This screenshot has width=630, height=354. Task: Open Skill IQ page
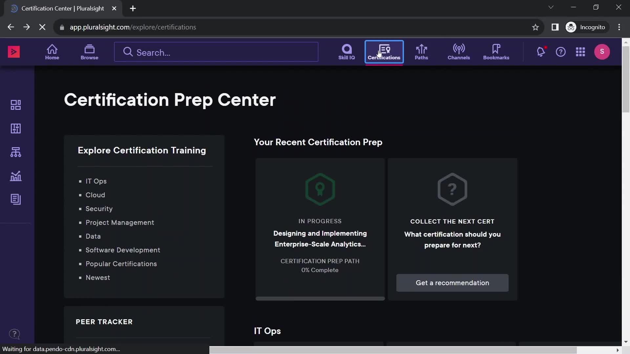point(346,52)
